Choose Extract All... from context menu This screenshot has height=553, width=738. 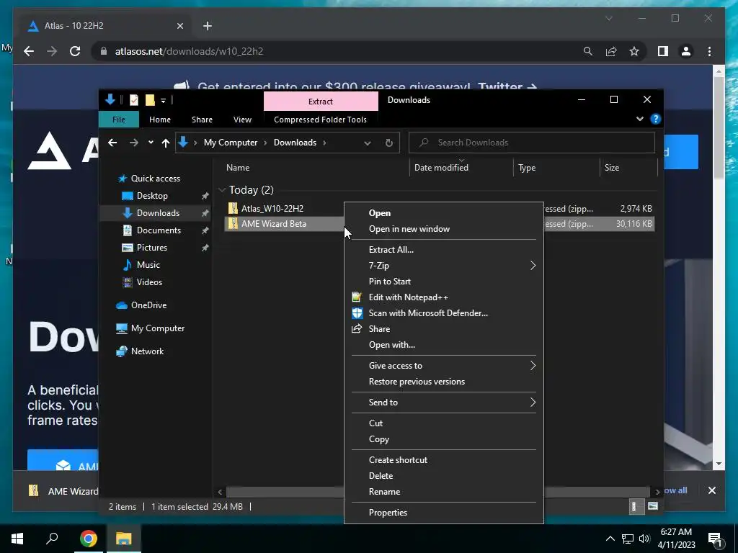coord(391,250)
